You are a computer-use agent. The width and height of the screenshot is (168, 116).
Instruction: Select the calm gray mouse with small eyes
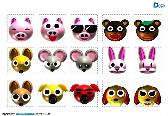click(x=84, y=61)
